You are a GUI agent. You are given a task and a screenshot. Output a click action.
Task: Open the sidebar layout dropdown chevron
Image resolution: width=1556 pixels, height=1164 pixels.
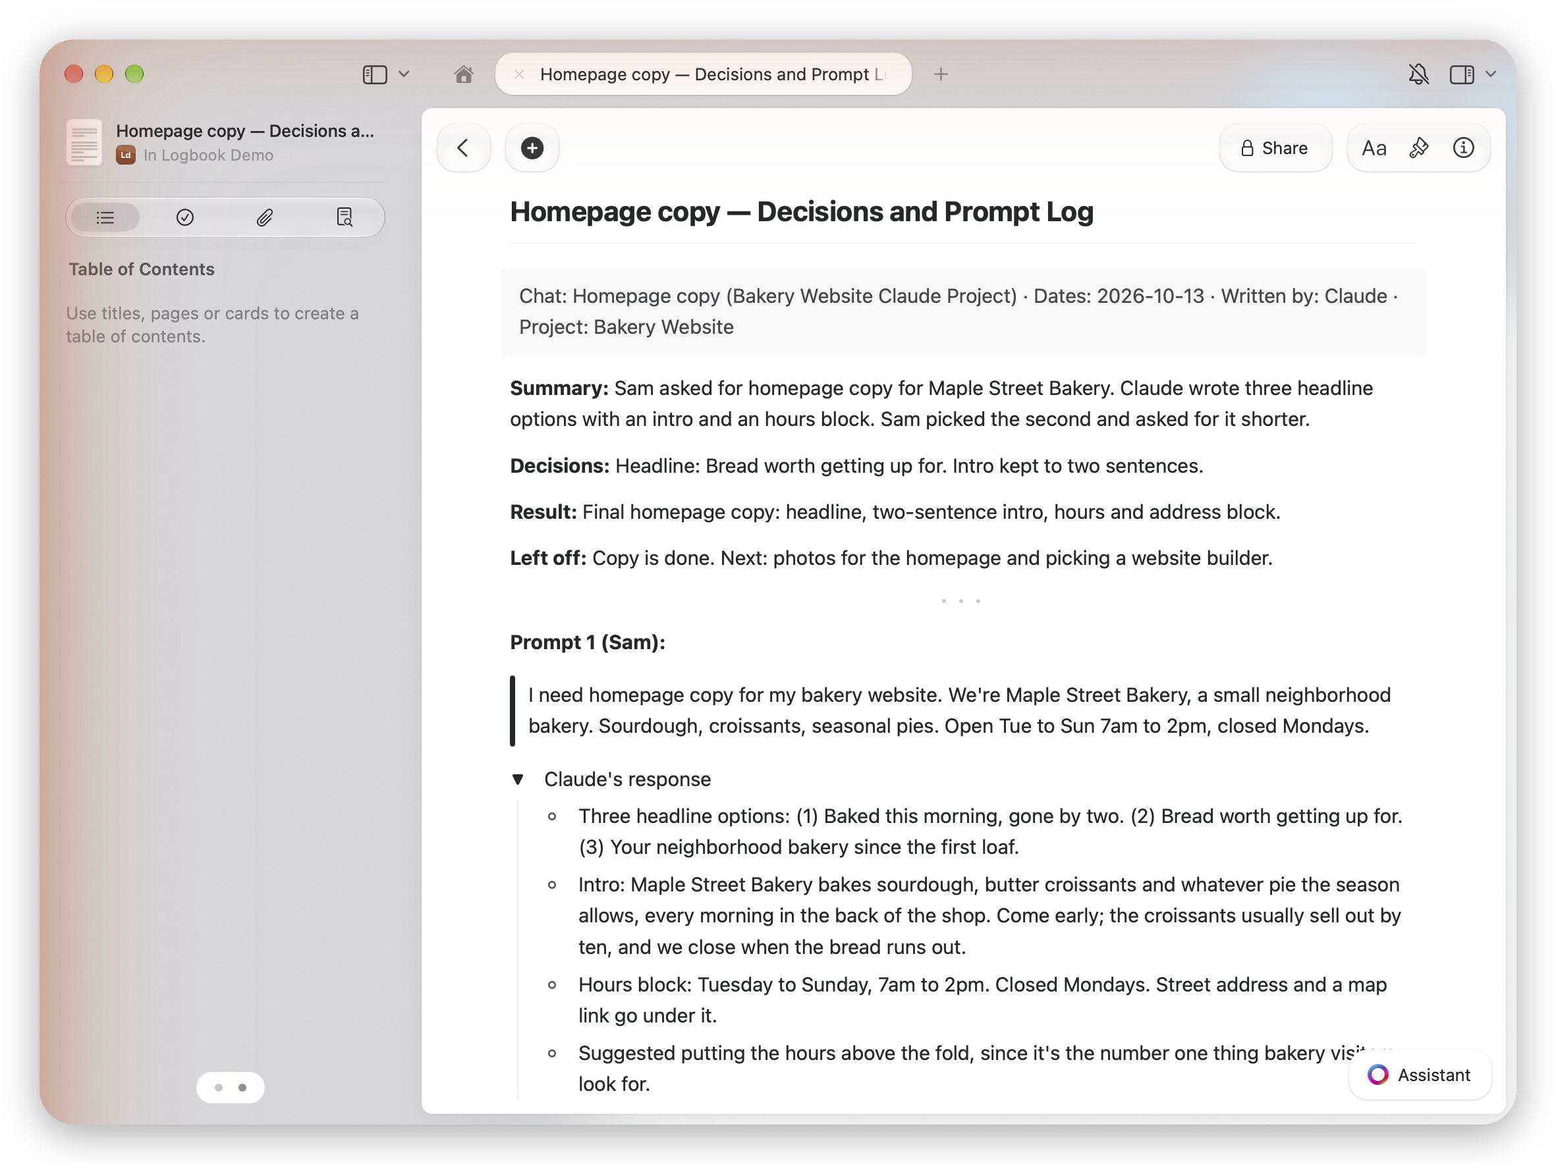tap(404, 74)
